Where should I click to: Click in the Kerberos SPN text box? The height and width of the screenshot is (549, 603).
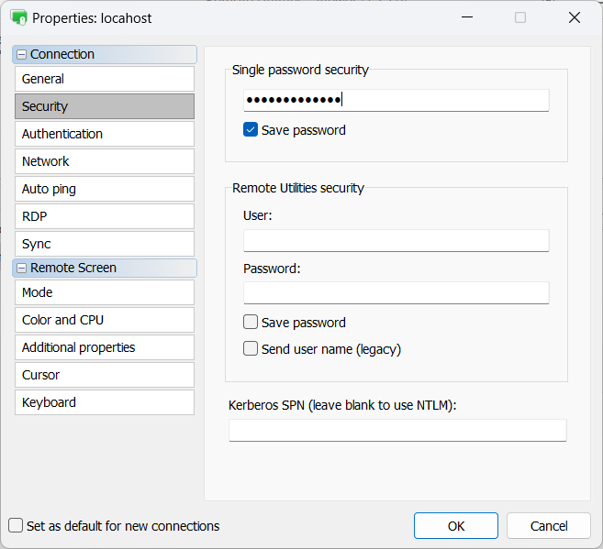[x=397, y=431]
